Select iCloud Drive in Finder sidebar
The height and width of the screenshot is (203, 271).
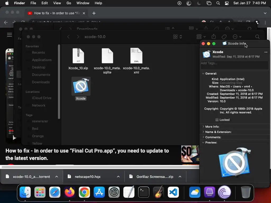pos(42,98)
